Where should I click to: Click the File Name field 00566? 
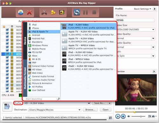click(135, 20)
